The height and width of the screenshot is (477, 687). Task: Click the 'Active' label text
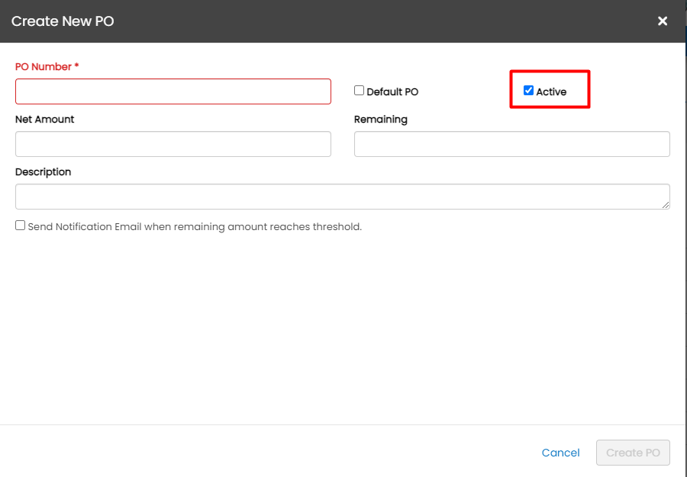tap(551, 92)
